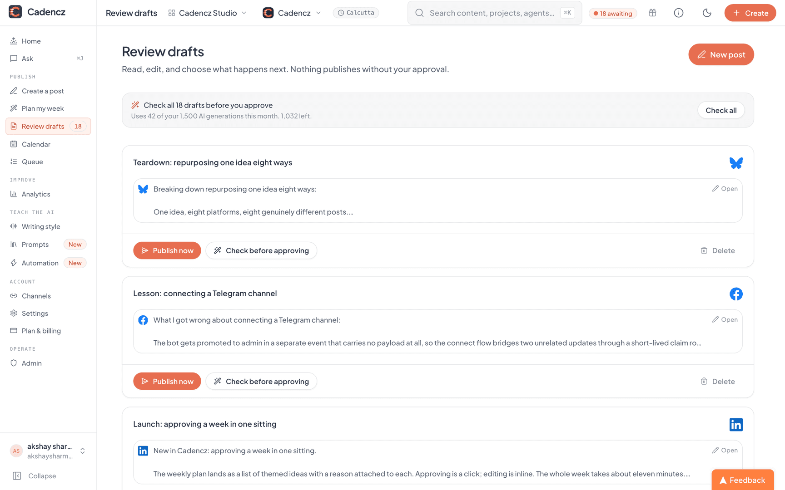Toggle dark mode moon icon
Image resolution: width=785 pixels, height=490 pixels.
(x=707, y=13)
